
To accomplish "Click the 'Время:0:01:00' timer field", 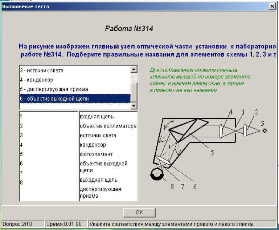I will click(66, 224).
